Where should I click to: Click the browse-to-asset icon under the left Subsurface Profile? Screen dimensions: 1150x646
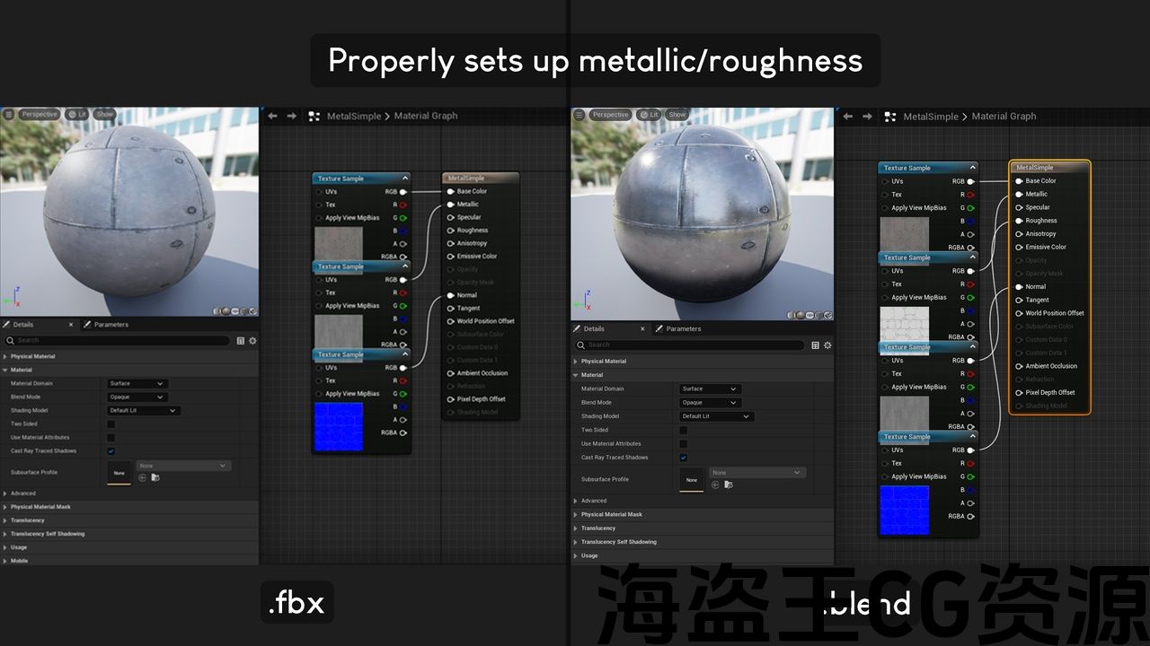tap(155, 477)
